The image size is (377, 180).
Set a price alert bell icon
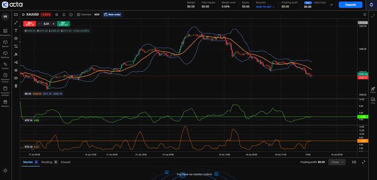(64, 15)
